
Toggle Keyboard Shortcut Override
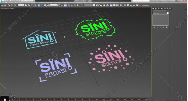pyautogui.click(x=65, y=5)
